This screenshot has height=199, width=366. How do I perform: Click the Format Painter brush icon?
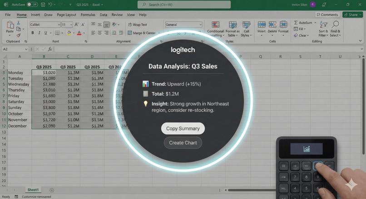coord(18,35)
